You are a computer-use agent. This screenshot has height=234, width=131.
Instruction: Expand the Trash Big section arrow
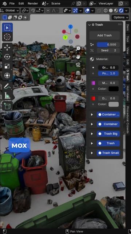(92, 134)
